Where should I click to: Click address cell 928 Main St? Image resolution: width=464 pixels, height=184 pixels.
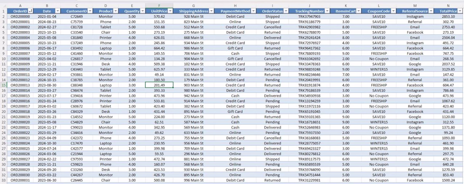(194, 16)
